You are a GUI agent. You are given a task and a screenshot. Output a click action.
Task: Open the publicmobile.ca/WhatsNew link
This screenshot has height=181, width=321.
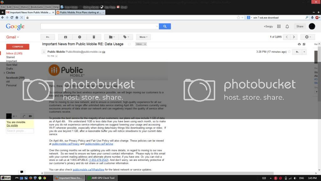tap(88, 170)
